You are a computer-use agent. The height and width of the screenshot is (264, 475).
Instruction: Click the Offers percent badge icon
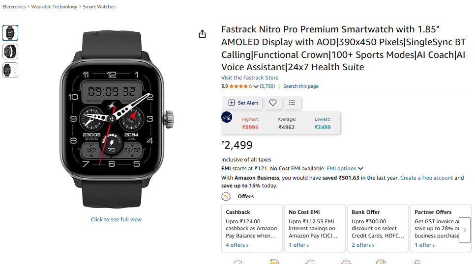point(226,196)
